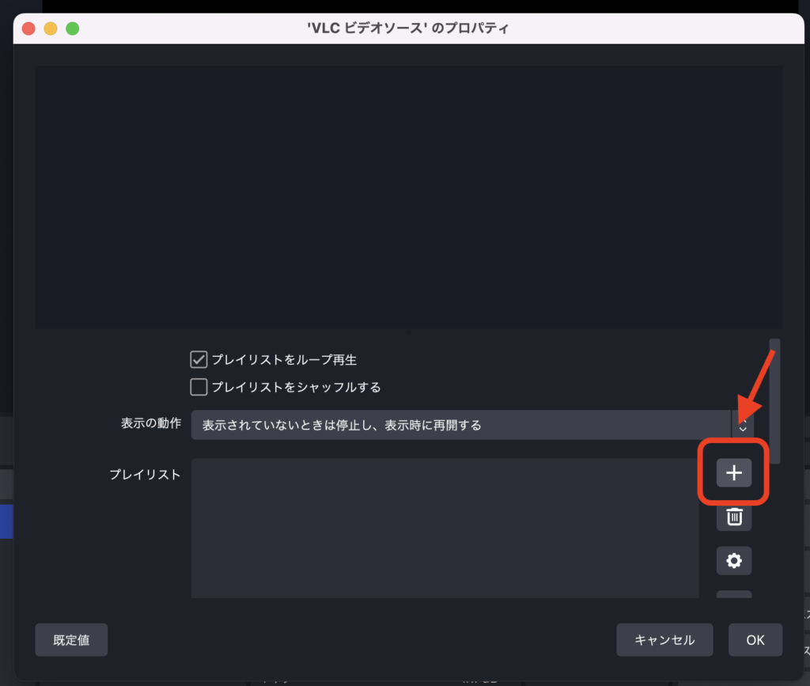Close the VLC properties window
Image resolution: width=810 pixels, height=686 pixels.
click(x=29, y=28)
